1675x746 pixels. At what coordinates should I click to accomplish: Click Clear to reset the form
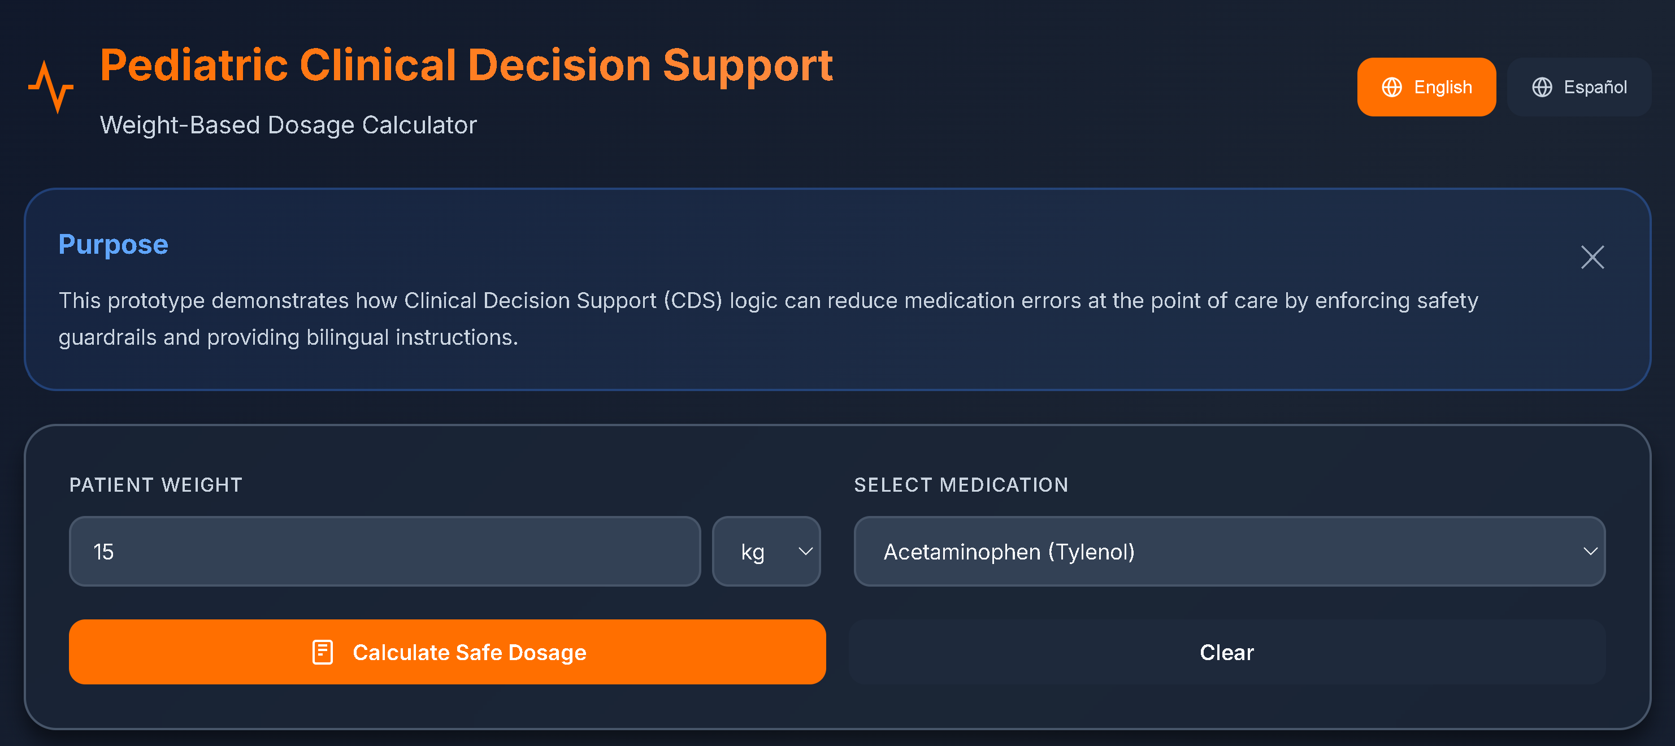pyautogui.click(x=1226, y=652)
